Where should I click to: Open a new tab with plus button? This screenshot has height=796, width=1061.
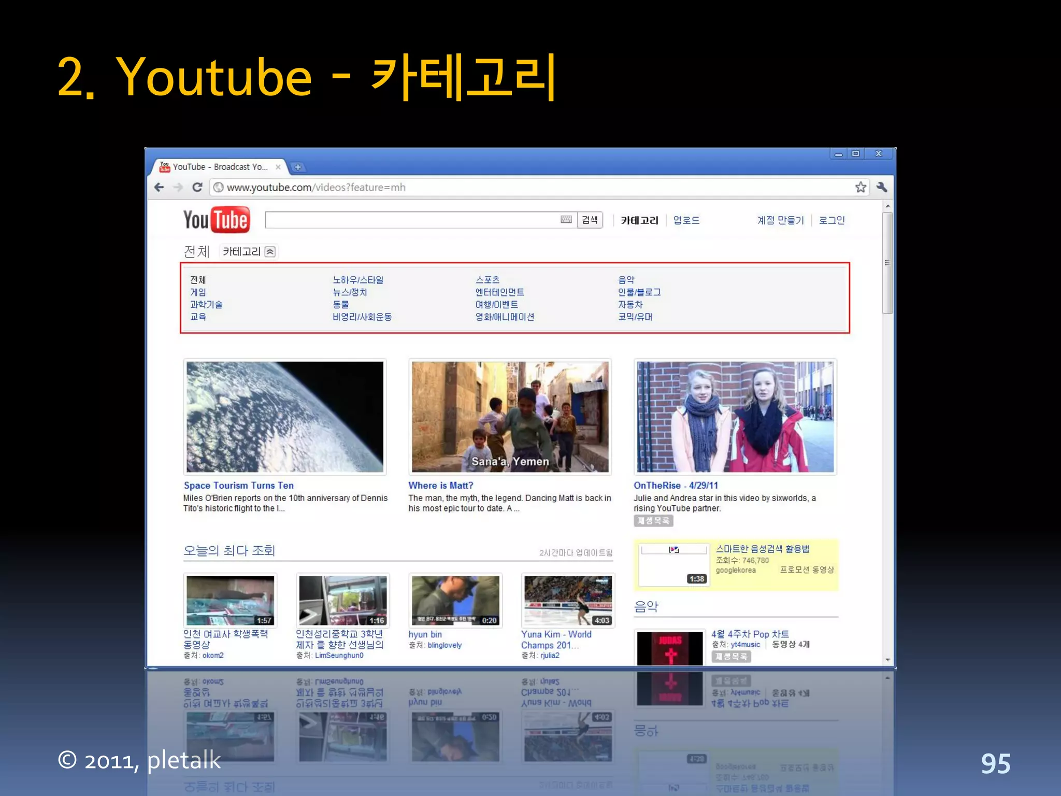[x=297, y=167]
